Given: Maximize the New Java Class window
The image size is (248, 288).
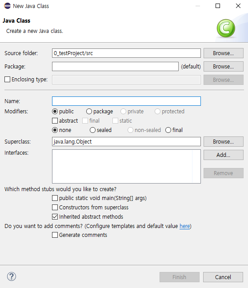Looking at the screenshot, I should point(218,6).
